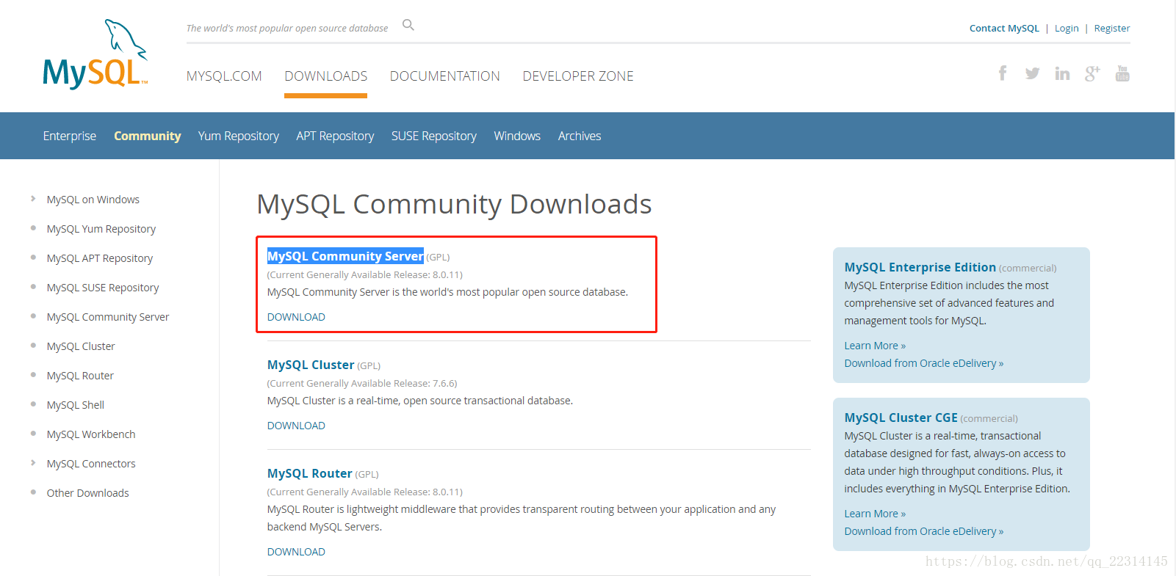This screenshot has width=1176, height=576.
Task: Click Enterprise Edition Oracle eDelivery link
Action: (x=923, y=363)
